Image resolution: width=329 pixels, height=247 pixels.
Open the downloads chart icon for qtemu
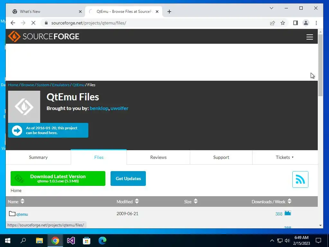coord(288,213)
